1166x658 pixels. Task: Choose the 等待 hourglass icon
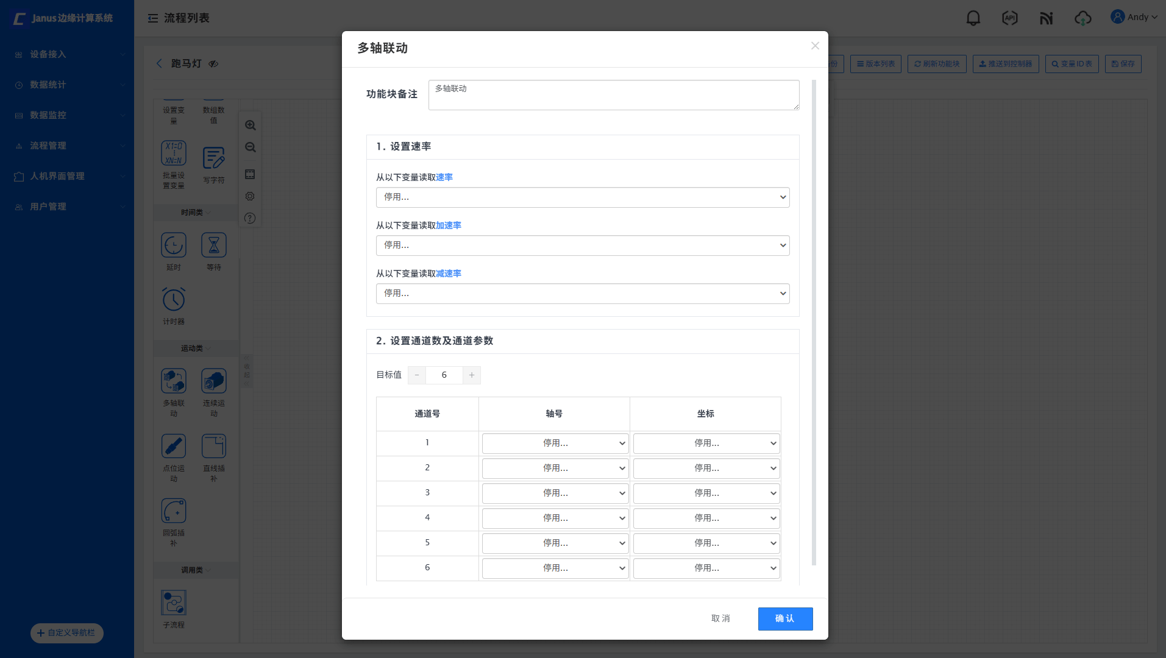pyautogui.click(x=214, y=245)
